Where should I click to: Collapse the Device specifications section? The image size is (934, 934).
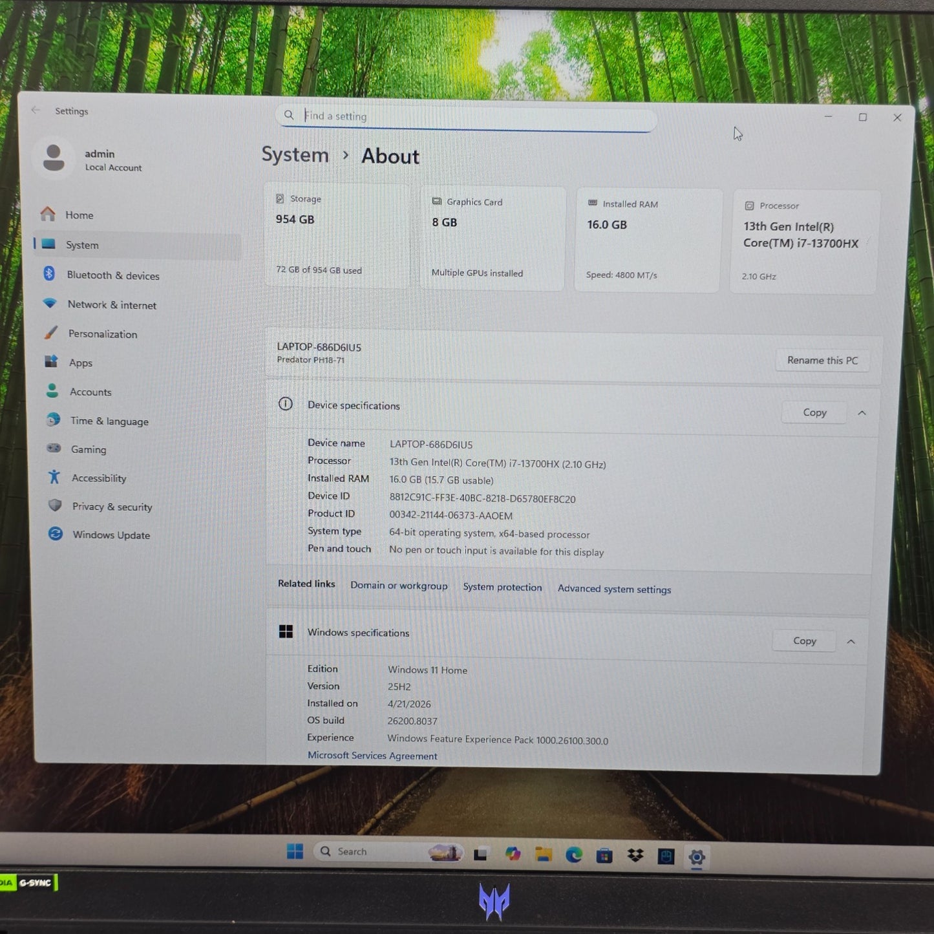(862, 413)
